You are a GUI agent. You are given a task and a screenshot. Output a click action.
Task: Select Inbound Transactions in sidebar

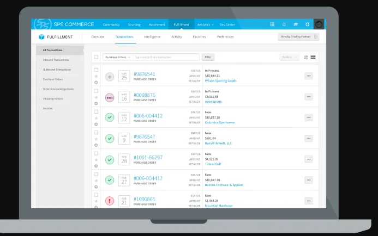[56, 60]
